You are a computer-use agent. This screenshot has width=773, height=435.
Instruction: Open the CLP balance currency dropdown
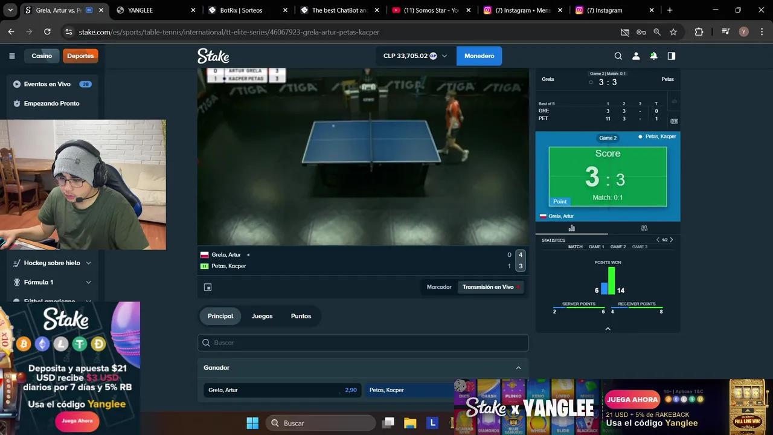(x=415, y=56)
